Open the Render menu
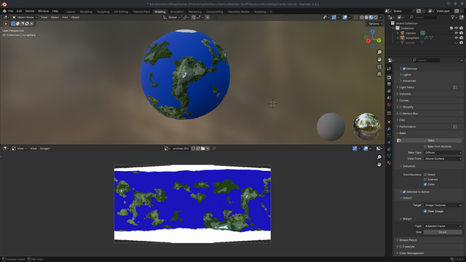466x262 pixels. [30, 11]
